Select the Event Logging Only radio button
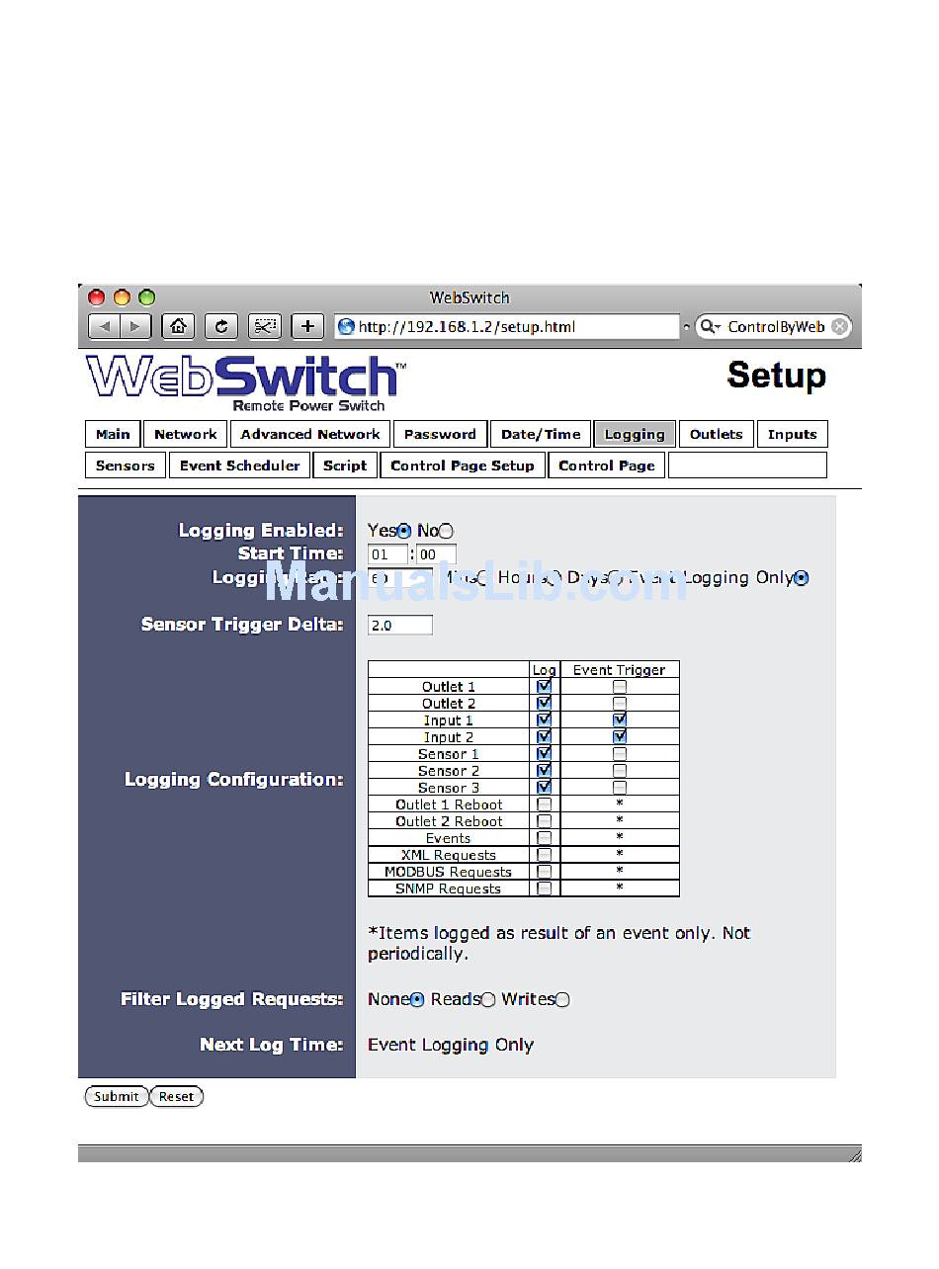The width and height of the screenshot is (939, 1269). [x=801, y=578]
